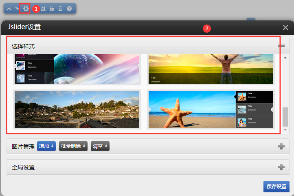
Task: Click the question mark help icon
Action: point(69,8)
